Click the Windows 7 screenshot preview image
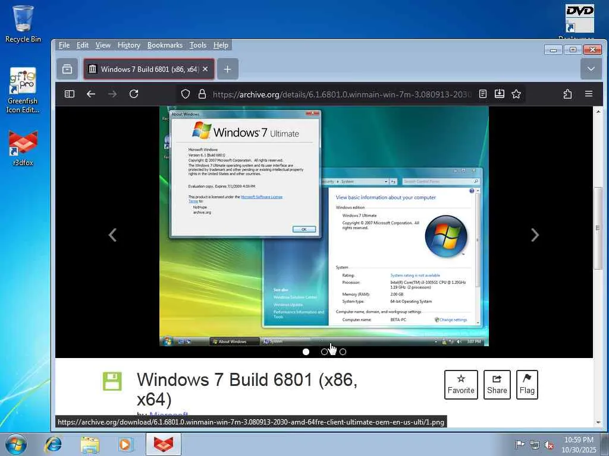This screenshot has height=456, width=609. [x=324, y=226]
